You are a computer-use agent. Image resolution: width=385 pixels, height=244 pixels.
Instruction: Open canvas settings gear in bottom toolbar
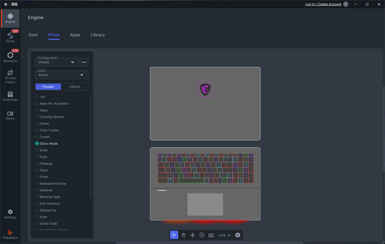238,235
